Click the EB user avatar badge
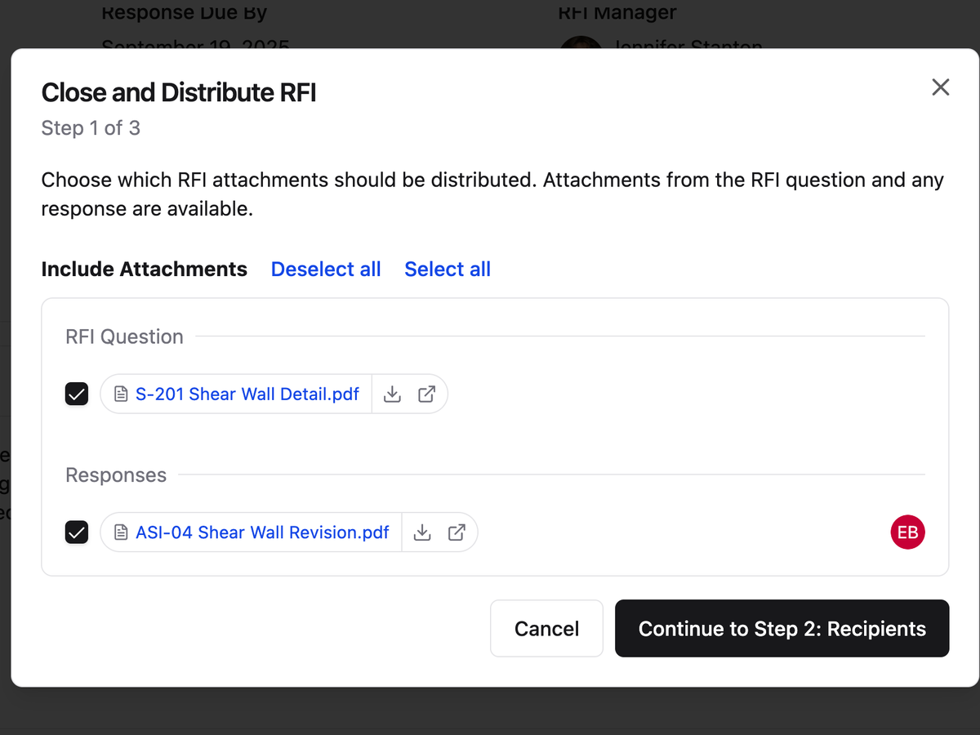 click(907, 533)
